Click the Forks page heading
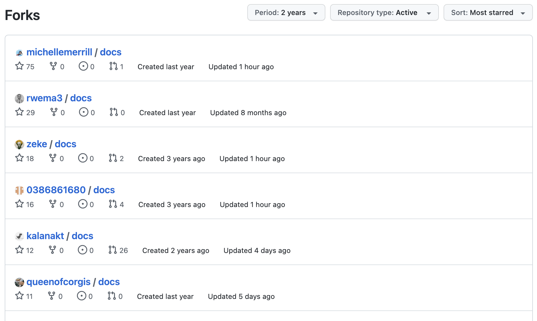This screenshot has width=537, height=321. coord(22,15)
